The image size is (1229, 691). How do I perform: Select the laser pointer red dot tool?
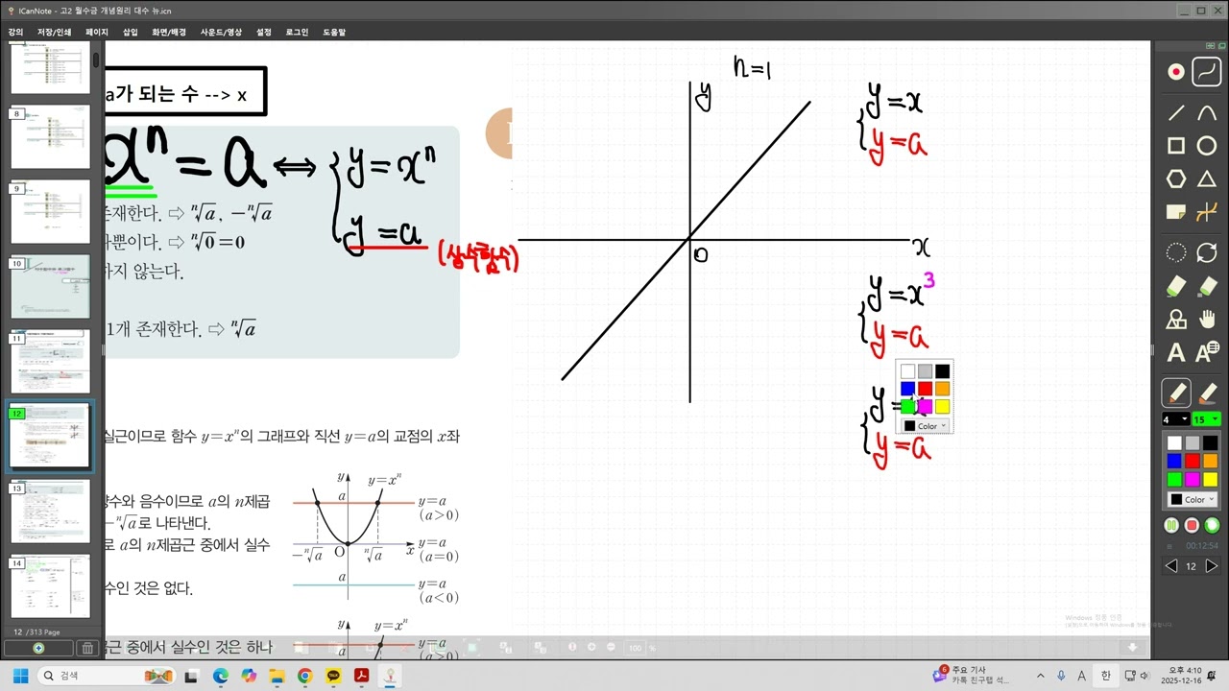pos(1175,72)
